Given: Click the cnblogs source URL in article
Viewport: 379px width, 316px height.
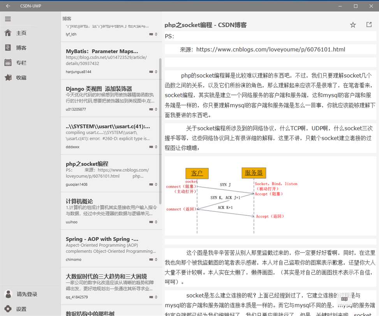Looking at the screenshot, I should 270,50.
